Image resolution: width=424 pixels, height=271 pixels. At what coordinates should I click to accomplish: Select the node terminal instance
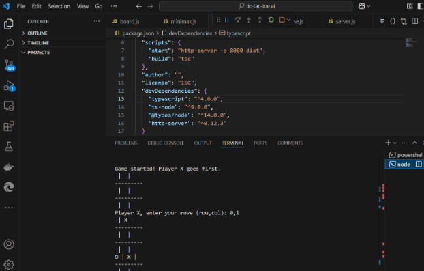pyautogui.click(x=404, y=164)
